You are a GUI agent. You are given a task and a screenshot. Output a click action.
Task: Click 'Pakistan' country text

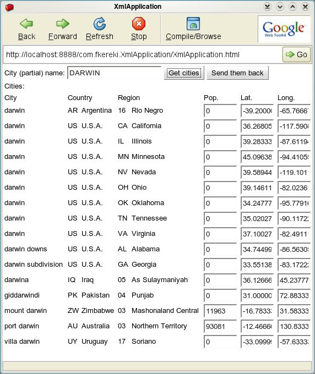pyautogui.click(x=95, y=295)
